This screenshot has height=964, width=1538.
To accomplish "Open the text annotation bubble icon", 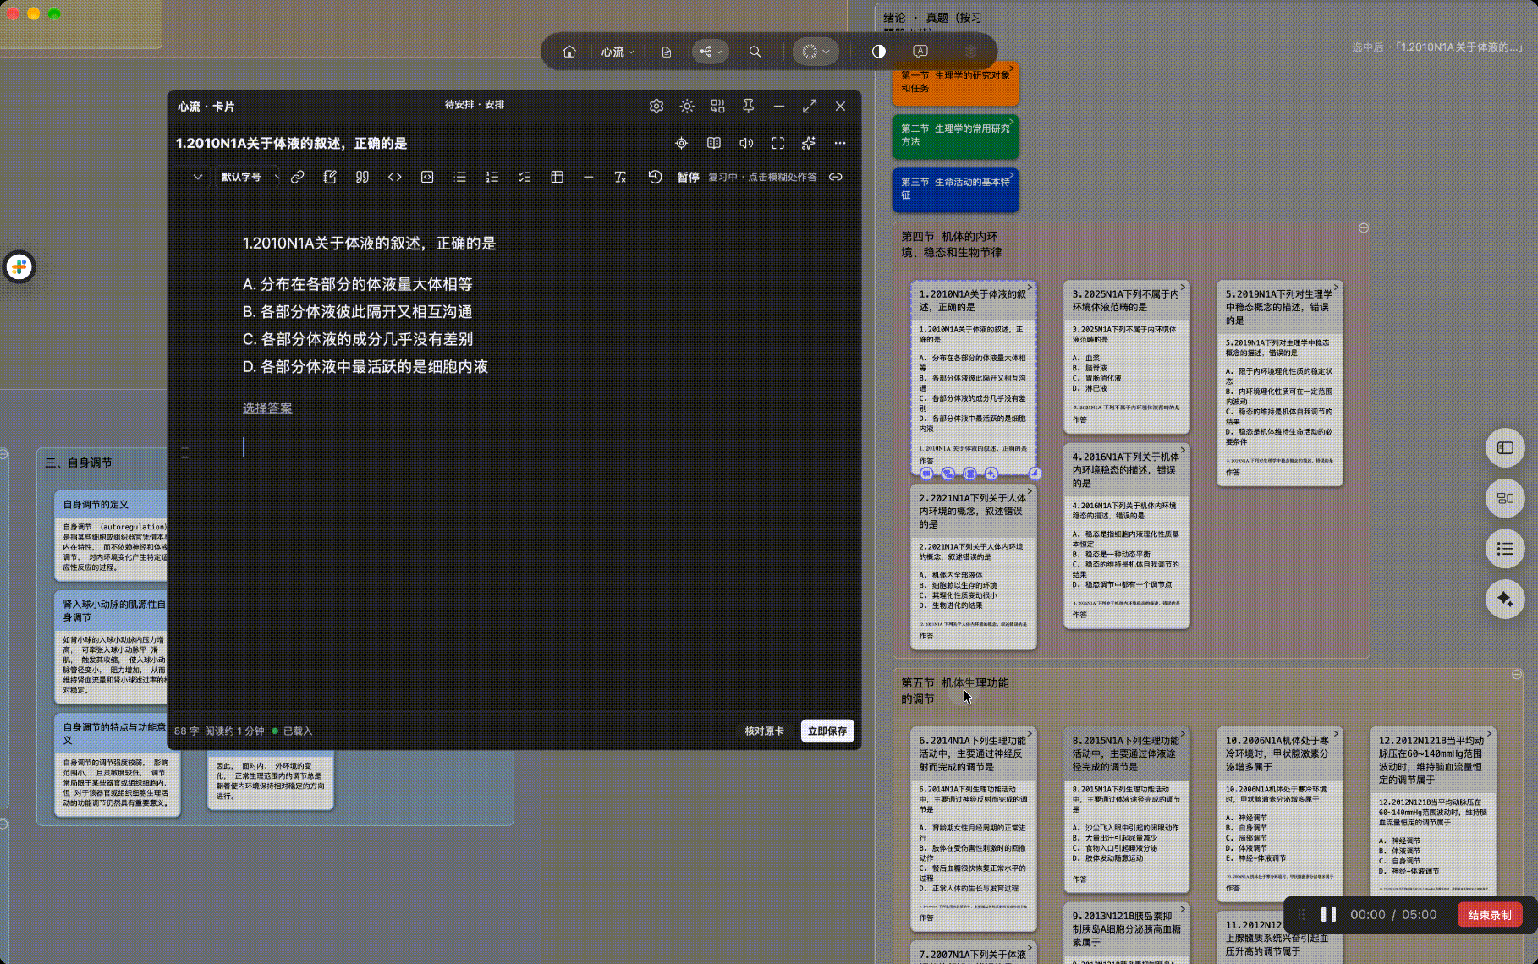I will click(x=920, y=52).
